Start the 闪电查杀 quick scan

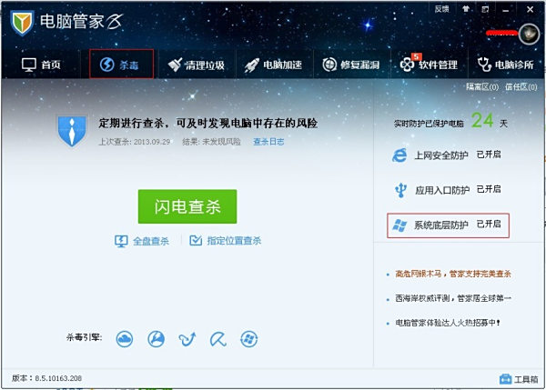(187, 206)
